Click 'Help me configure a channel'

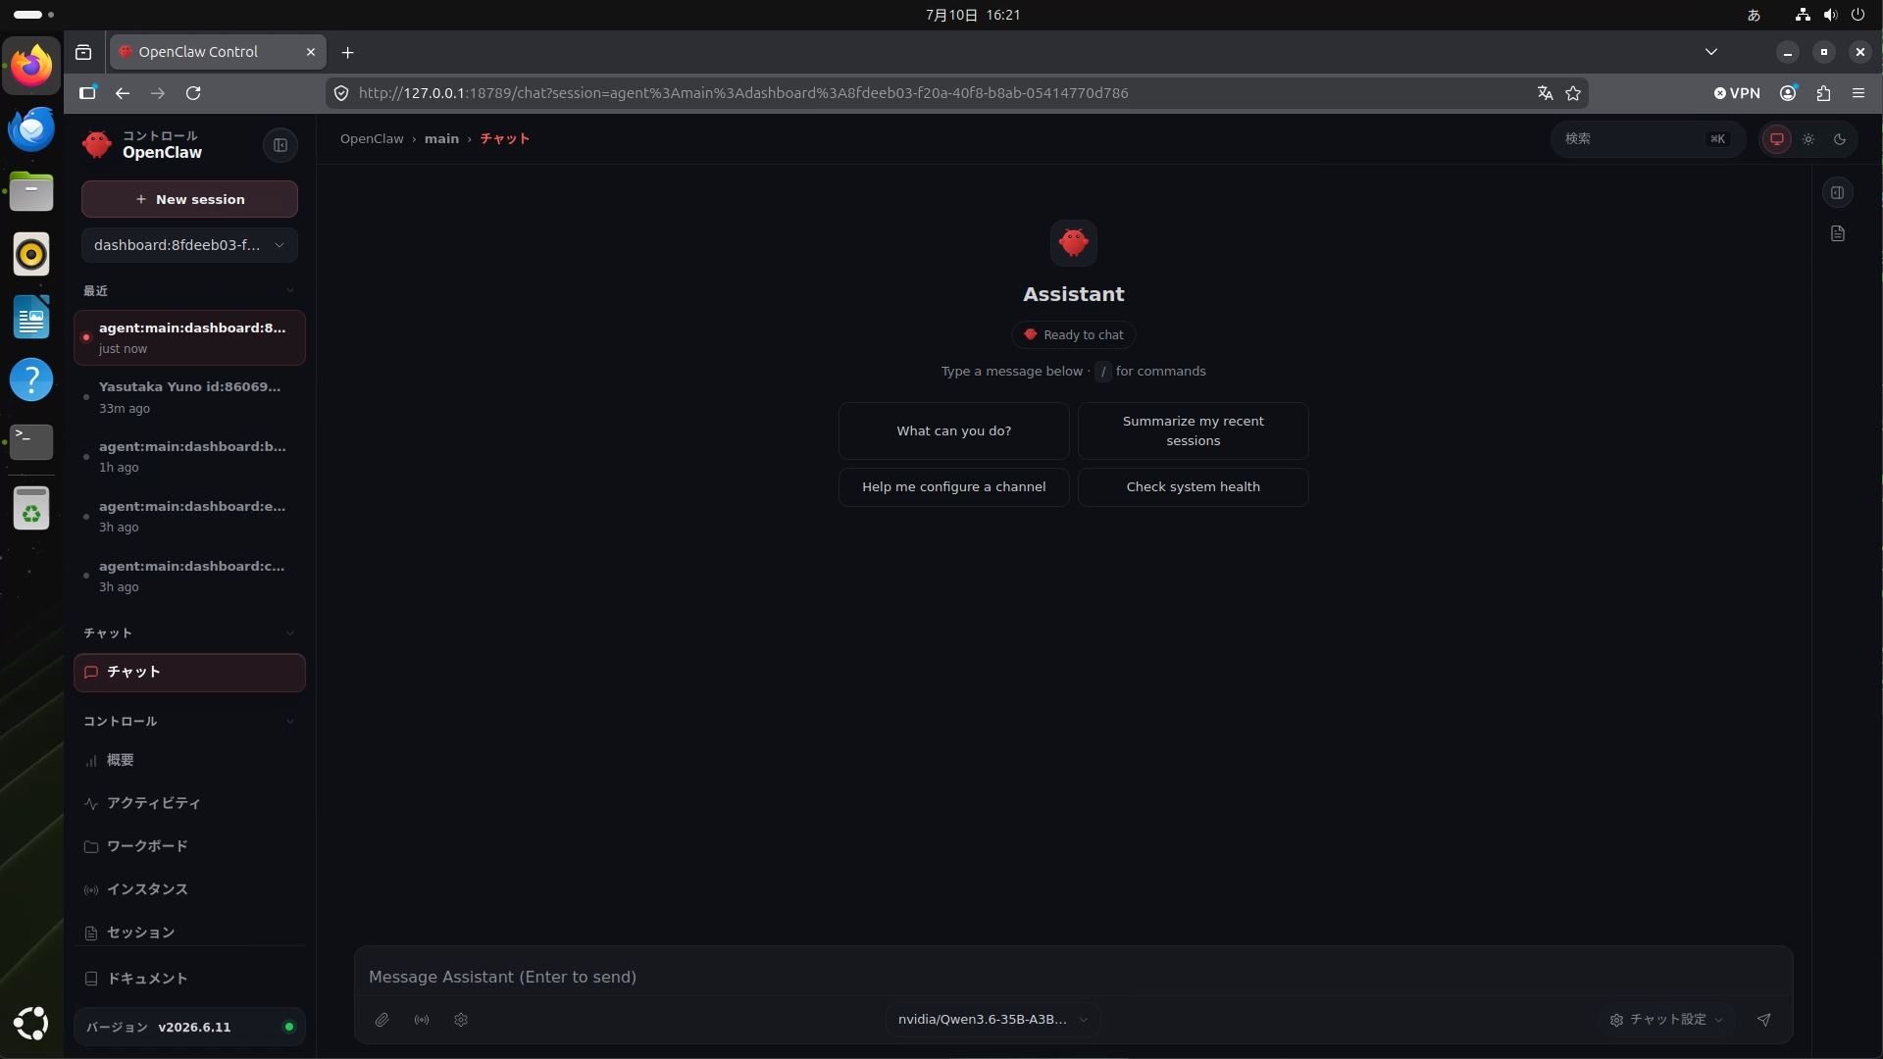953,487
